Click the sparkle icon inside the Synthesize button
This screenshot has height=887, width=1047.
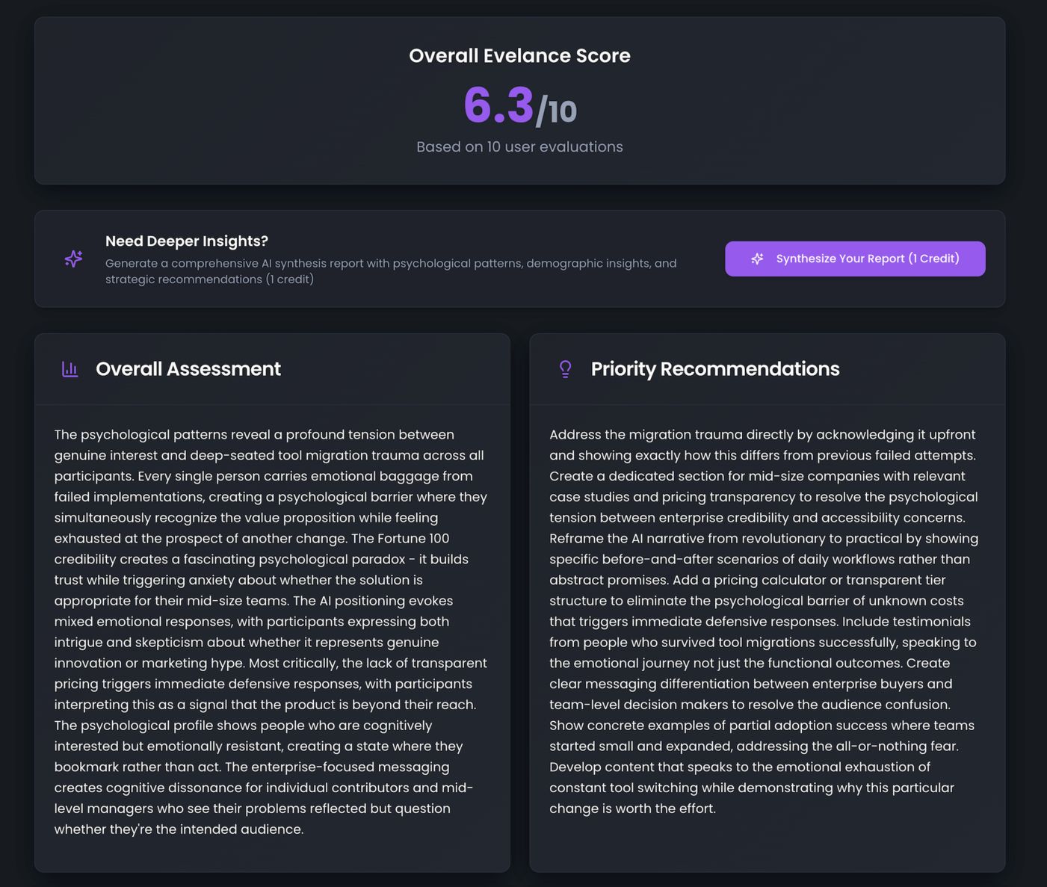[757, 259]
